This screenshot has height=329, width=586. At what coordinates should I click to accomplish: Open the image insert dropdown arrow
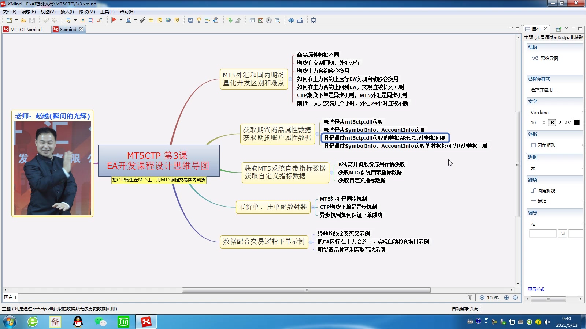[136, 20]
